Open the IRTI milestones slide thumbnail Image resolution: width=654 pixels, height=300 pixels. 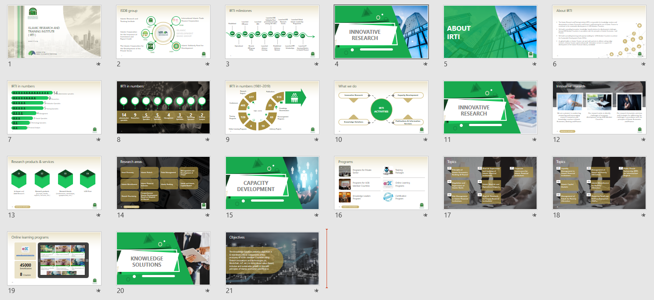(272, 31)
